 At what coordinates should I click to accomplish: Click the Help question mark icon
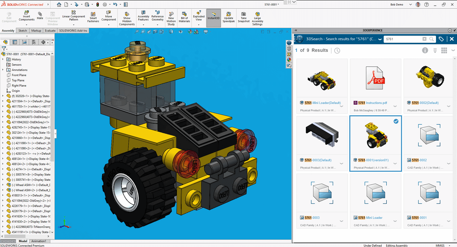click(426, 5)
